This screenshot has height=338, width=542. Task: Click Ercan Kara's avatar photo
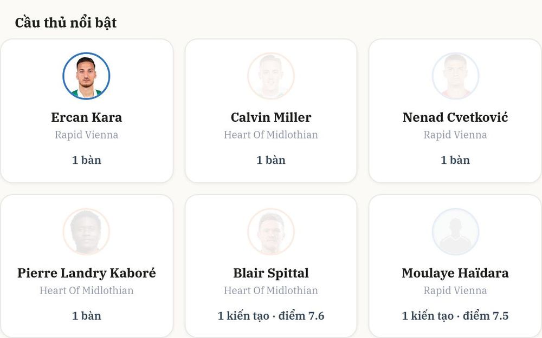click(86, 76)
